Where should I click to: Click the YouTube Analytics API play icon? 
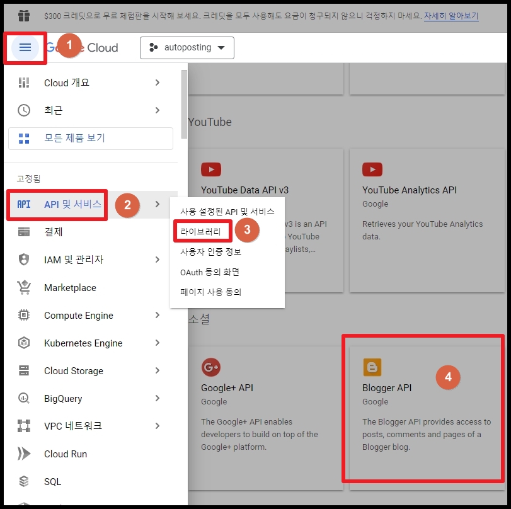click(372, 169)
